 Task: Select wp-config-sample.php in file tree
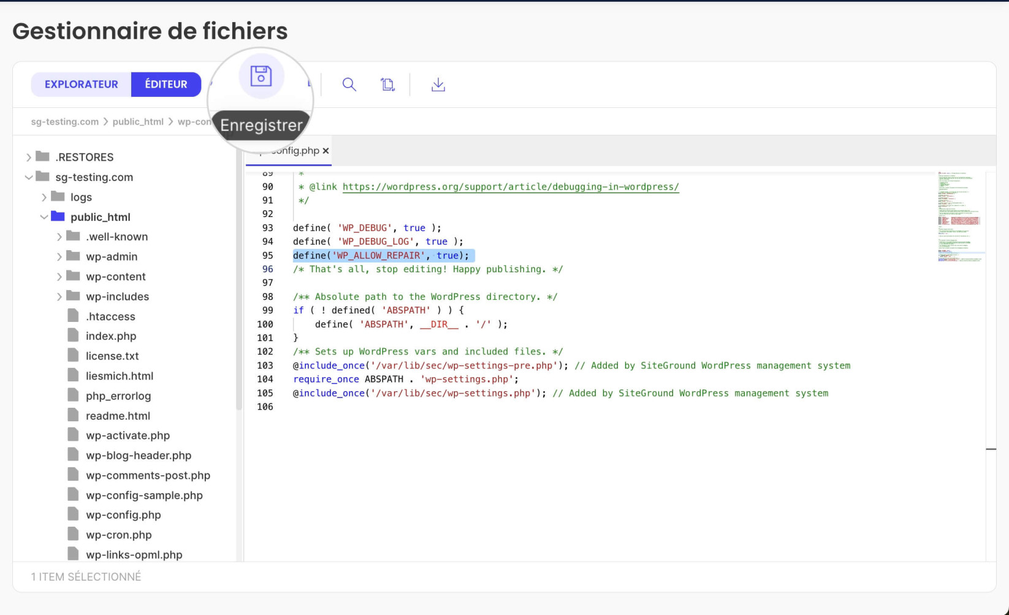coord(144,495)
